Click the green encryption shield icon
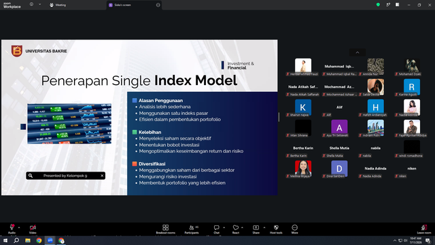Image resolution: width=435 pixels, height=245 pixels. point(378,5)
